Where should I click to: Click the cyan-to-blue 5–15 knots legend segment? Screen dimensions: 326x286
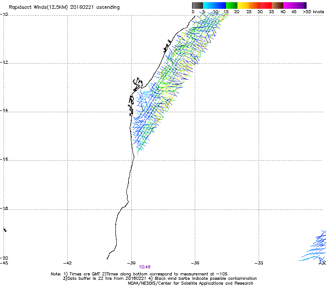(x=215, y=5)
